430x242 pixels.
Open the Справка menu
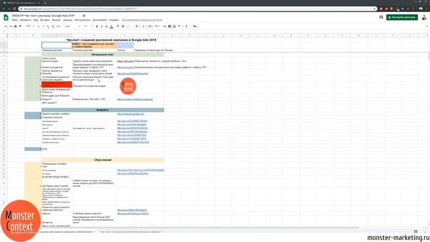click(114, 20)
